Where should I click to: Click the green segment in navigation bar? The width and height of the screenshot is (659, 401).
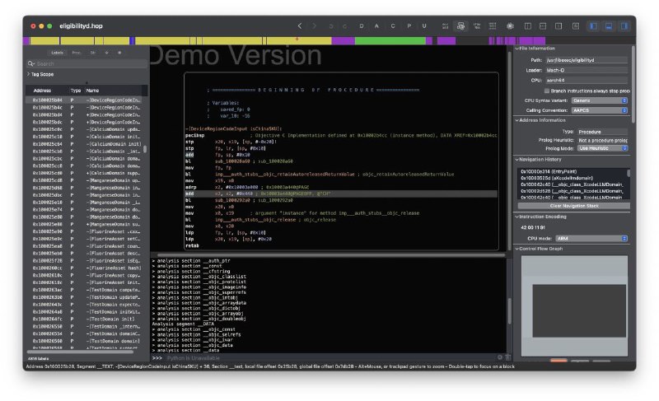[390, 40]
